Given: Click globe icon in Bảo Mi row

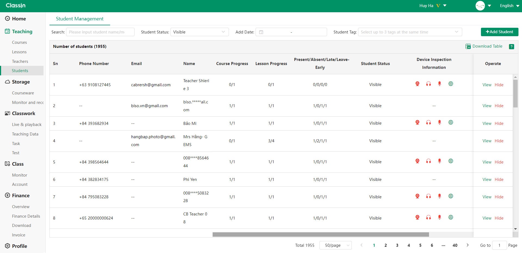Looking at the screenshot, I should (x=450, y=122).
